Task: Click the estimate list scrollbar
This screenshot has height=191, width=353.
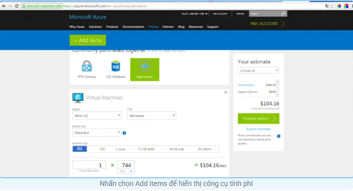Action: [x=278, y=88]
